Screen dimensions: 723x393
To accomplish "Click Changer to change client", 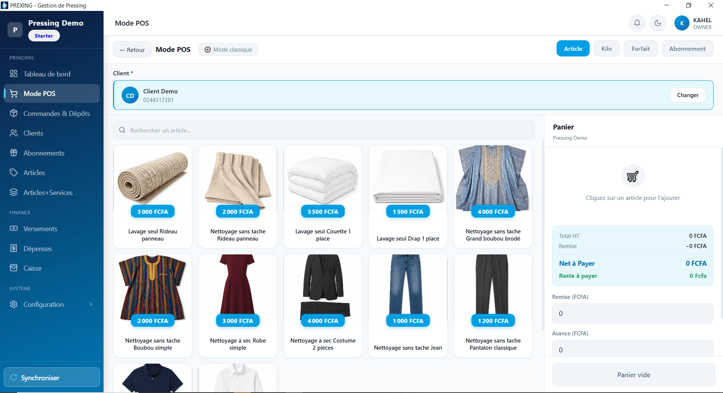I will tap(688, 95).
